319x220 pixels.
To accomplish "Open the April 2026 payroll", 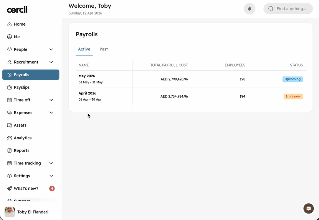I will tap(191, 96).
